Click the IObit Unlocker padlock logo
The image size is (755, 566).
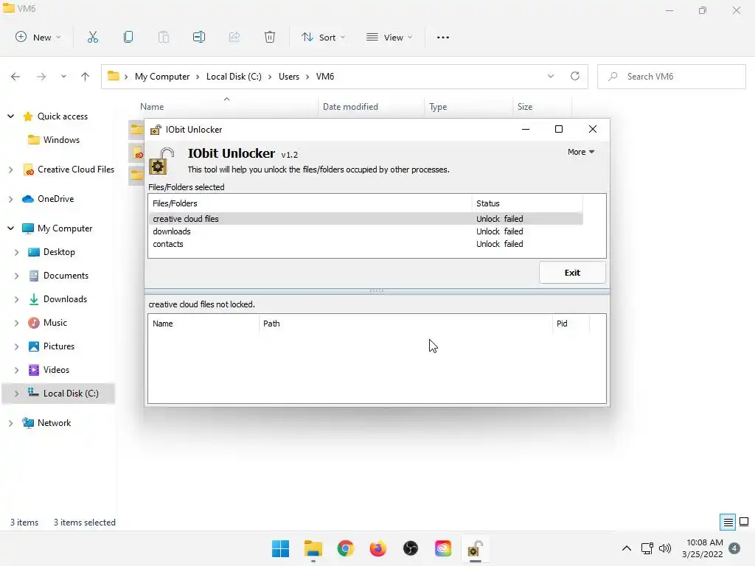click(x=161, y=161)
